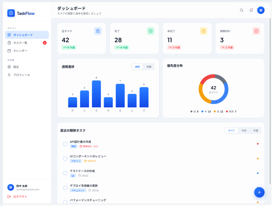The width and height of the screenshot is (272, 206).
Task: Click the calendar icon beside 3月4日
Action: tap(80, 176)
